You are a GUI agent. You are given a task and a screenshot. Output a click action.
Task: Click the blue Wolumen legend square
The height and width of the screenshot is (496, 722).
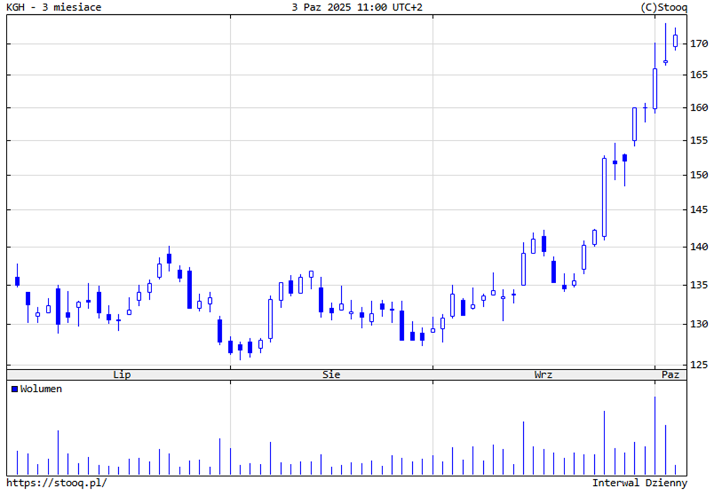pos(14,389)
